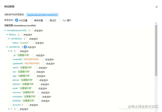Close the 绑定数据 dialog
The height and width of the screenshot is (112, 162).
pos(156,7)
